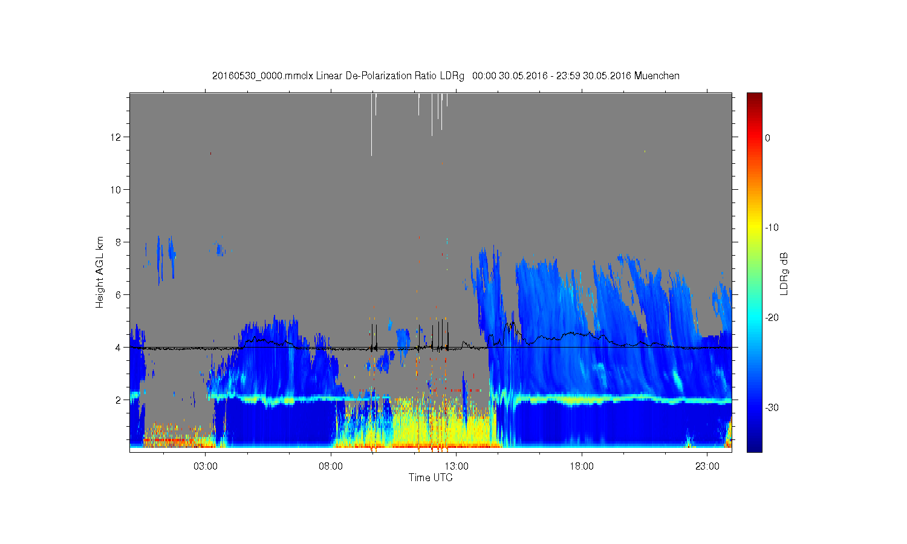
Task: Click the yellow band of the colorbar
Action: pyautogui.click(x=754, y=228)
